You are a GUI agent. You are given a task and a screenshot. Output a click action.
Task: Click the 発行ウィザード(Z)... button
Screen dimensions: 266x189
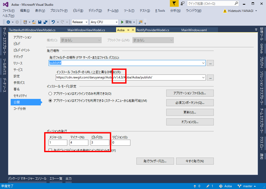[155, 161]
